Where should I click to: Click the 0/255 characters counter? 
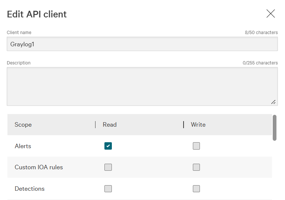pos(260,63)
